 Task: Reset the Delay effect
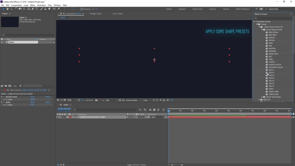(x=32, y=102)
